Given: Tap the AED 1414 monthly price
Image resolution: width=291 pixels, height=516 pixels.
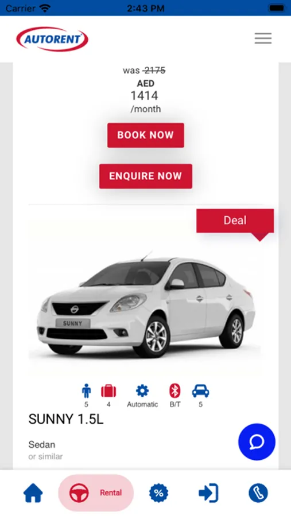Looking at the screenshot, I should [145, 96].
